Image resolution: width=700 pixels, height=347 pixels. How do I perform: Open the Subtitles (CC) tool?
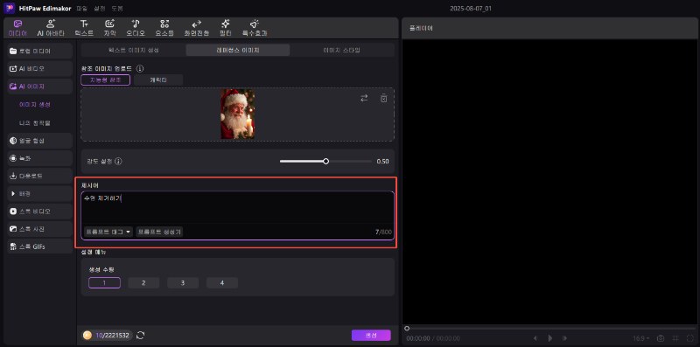109,28
